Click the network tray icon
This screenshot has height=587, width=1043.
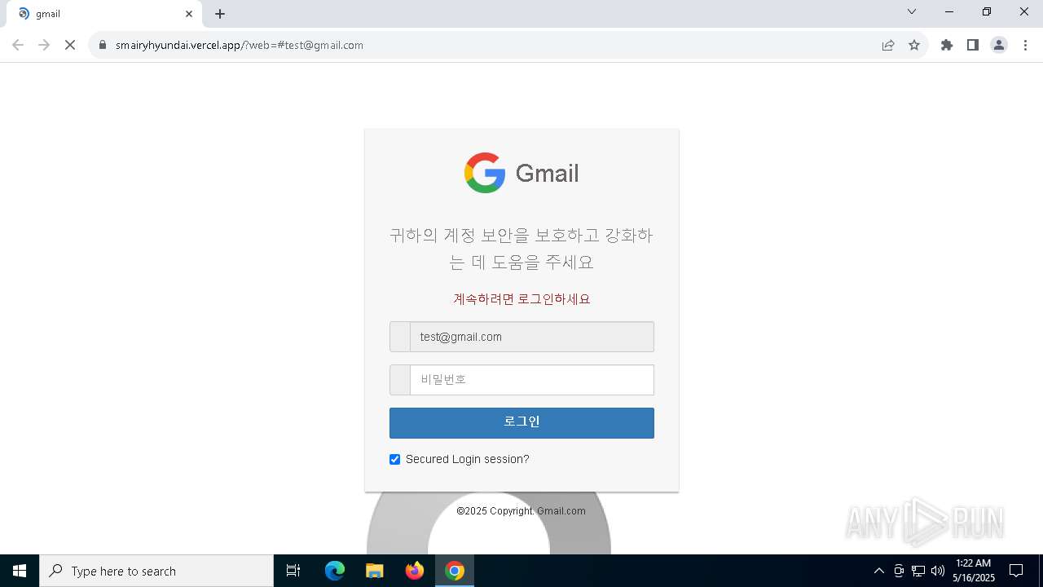click(x=918, y=571)
